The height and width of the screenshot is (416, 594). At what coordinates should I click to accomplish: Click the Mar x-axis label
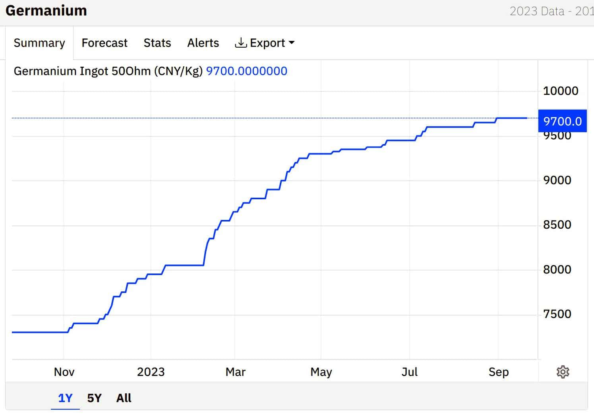click(x=235, y=372)
